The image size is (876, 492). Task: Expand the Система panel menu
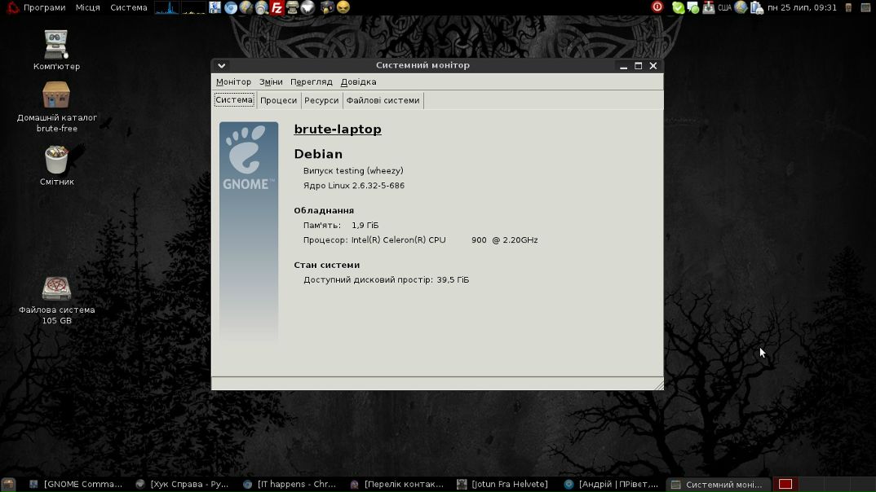tap(129, 7)
